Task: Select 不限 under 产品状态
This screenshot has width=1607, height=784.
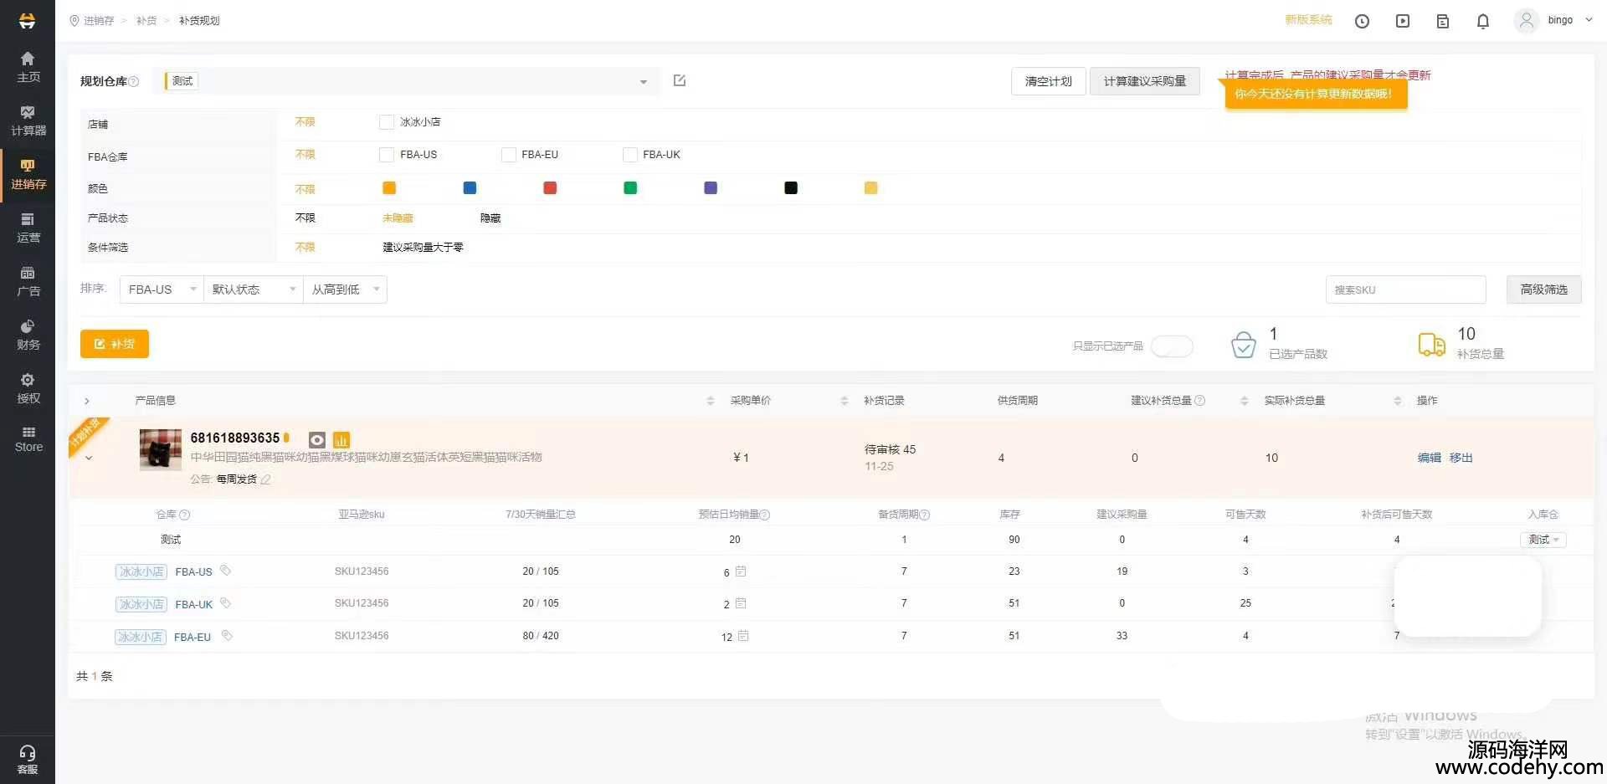Action: pos(305,218)
